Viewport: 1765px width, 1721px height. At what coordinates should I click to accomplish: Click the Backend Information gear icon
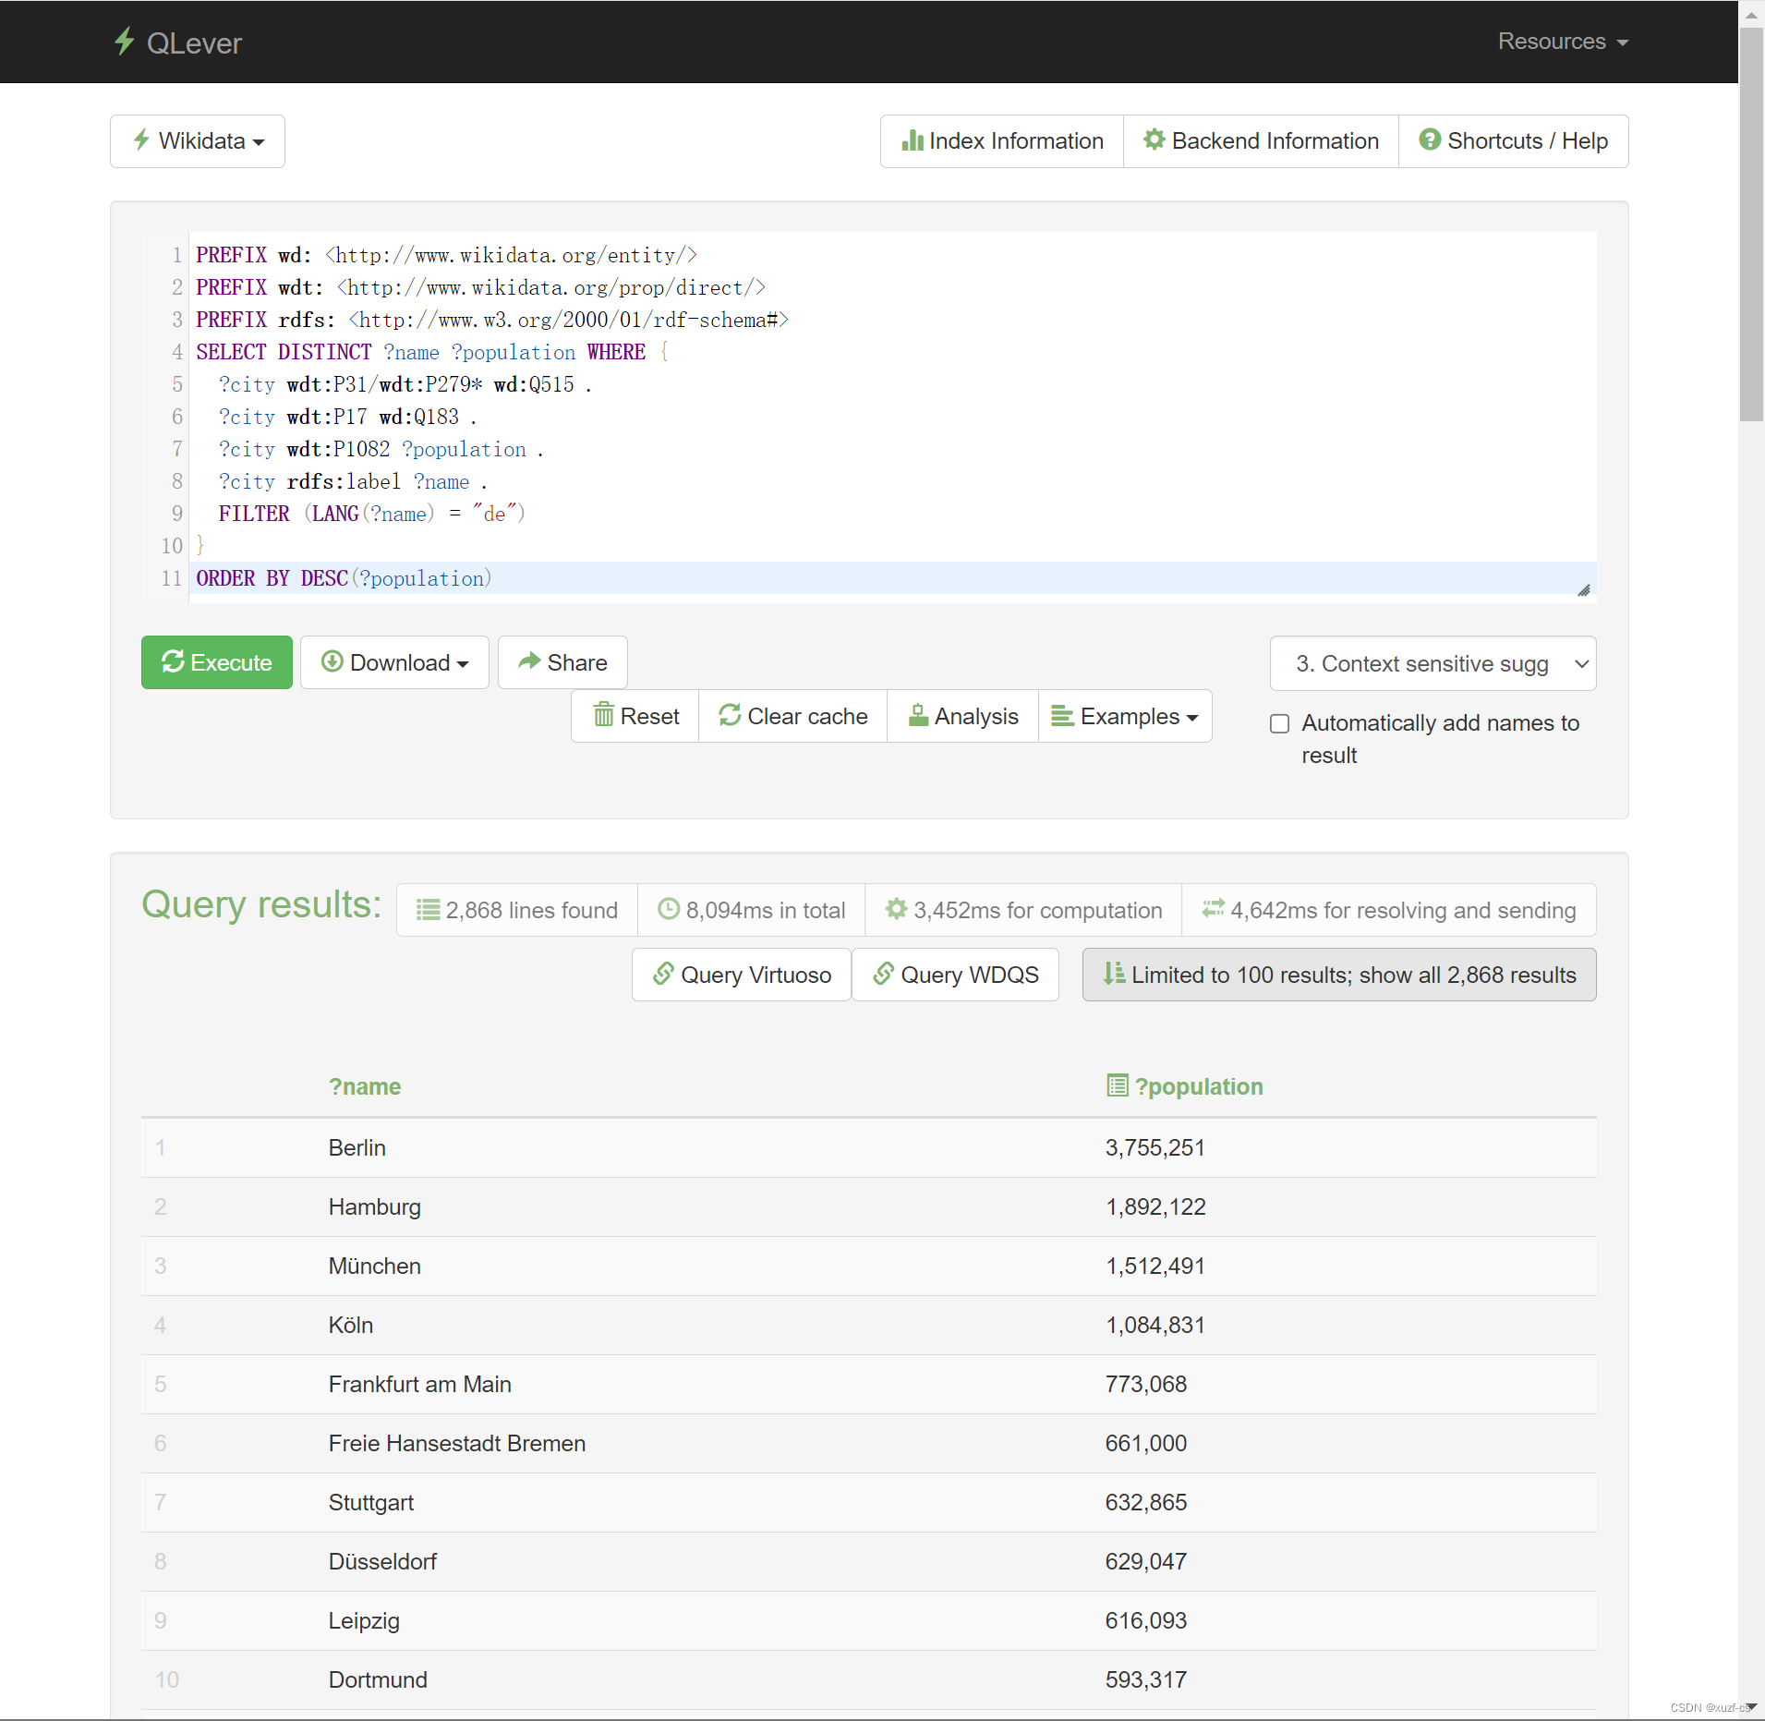[x=1154, y=139]
